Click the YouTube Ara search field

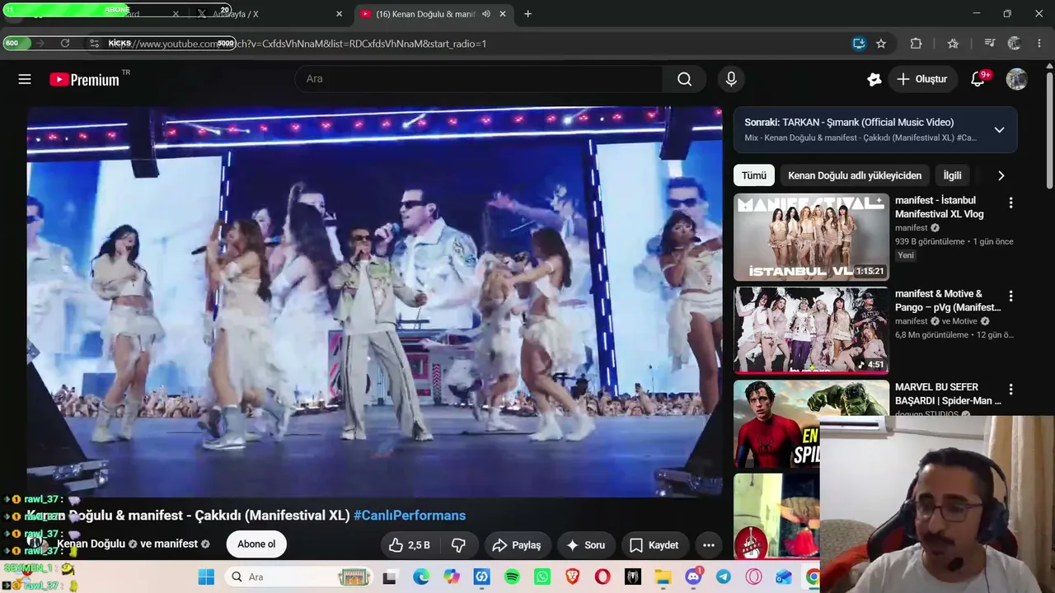pos(479,79)
